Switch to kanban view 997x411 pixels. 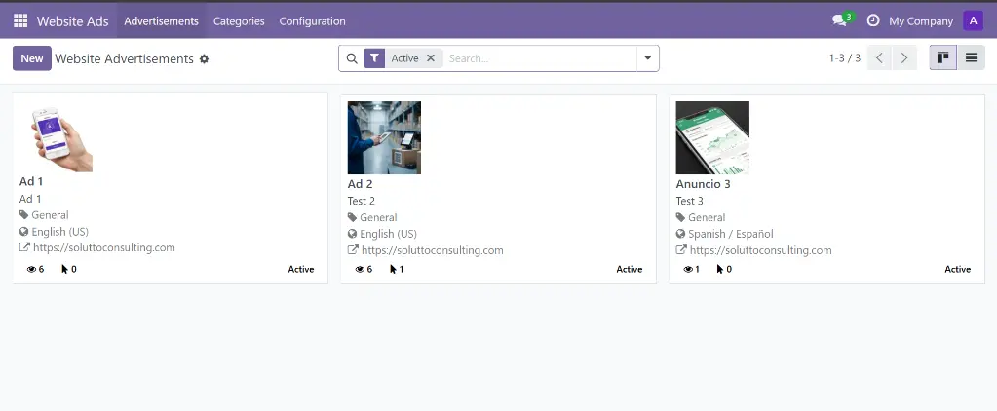942,58
